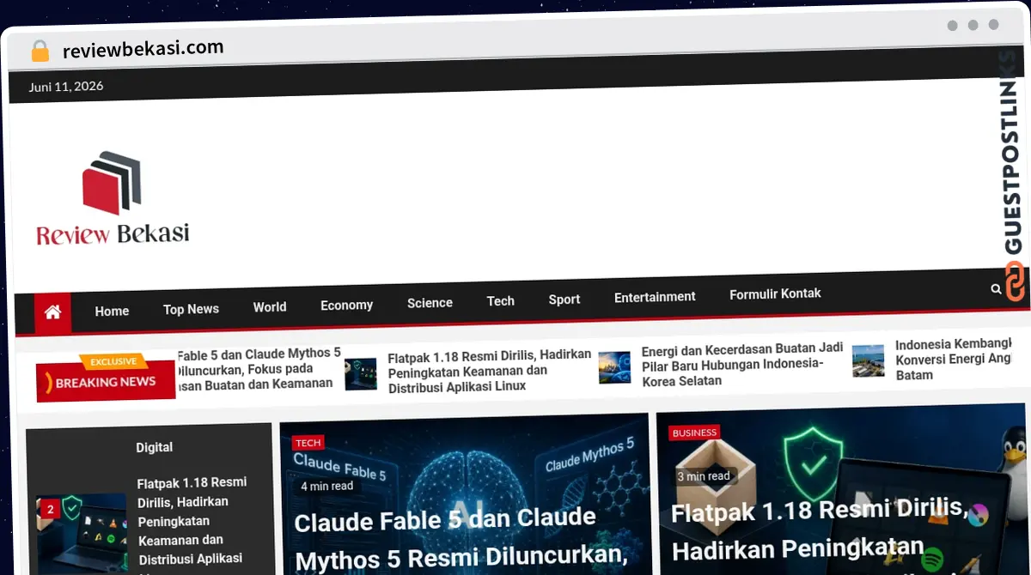Open the Top News menu item
This screenshot has height=575, width=1031.
pyautogui.click(x=191, y=309)
